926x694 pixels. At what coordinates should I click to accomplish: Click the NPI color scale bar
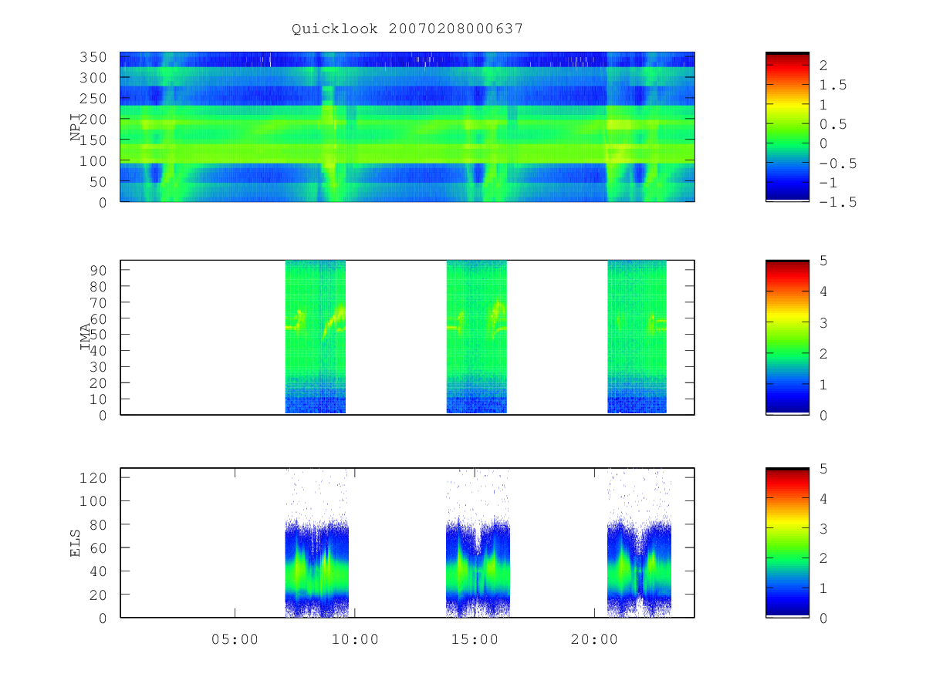(787, 126)
